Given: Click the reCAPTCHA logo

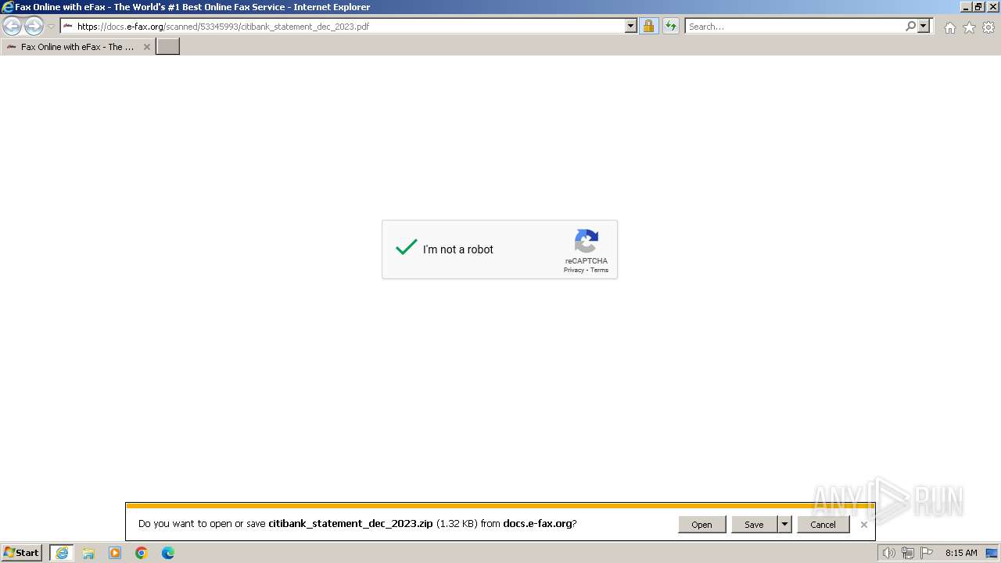Looking at the screenshot, I should click(587, 242).
